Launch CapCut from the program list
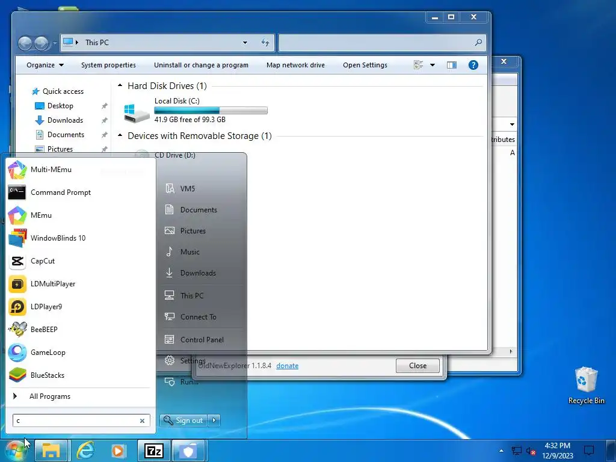This screenshot has height=462, width=616. click(x=31, y=261)
